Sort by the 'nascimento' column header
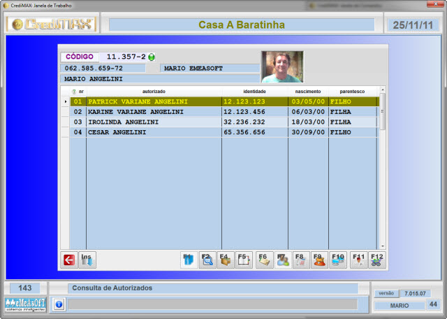Screen dimensions: 447x319 pos(307,91)
